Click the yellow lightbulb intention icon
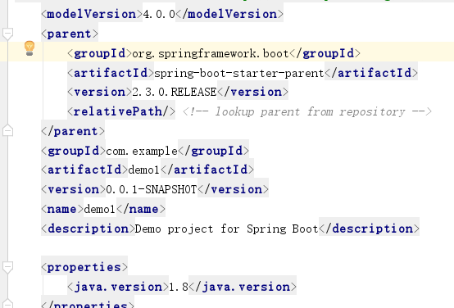 30,48
